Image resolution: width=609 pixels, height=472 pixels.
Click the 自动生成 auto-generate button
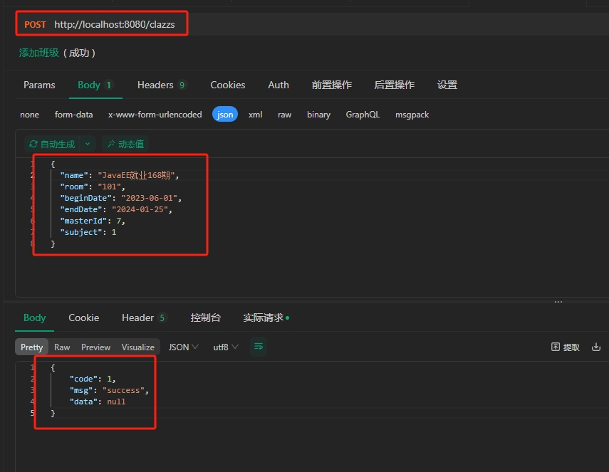[52, 144]
